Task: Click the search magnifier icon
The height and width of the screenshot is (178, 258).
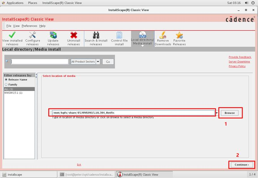Action: pyautogui.click(x=7, y=61)
